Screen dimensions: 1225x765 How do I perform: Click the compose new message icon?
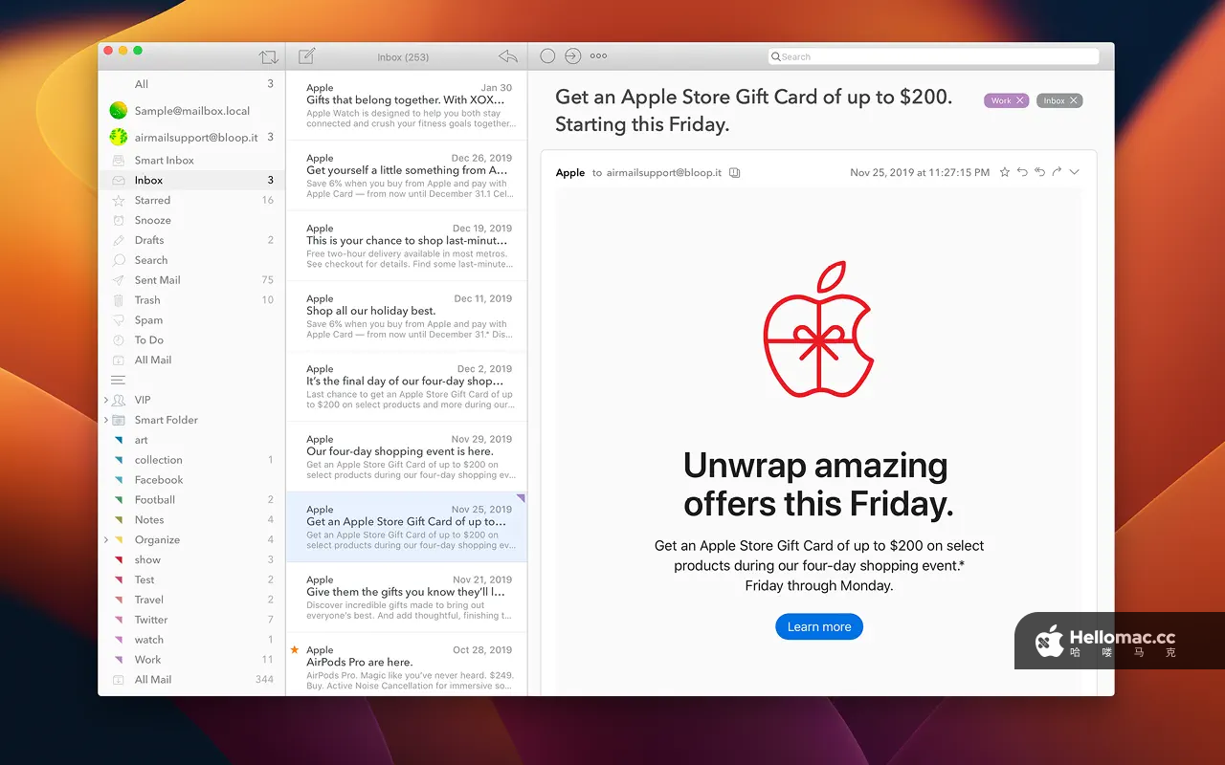point(306,56)
